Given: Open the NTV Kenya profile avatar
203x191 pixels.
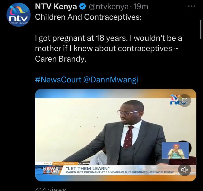Looking at the screenshot, I should (18, 15).
